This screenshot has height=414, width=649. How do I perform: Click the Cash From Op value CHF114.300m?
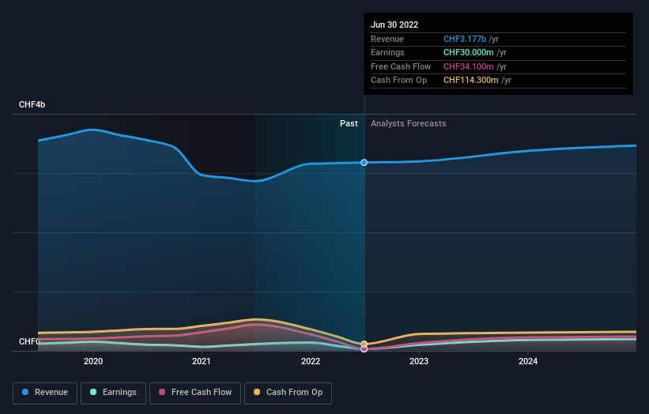pos(470,81)
